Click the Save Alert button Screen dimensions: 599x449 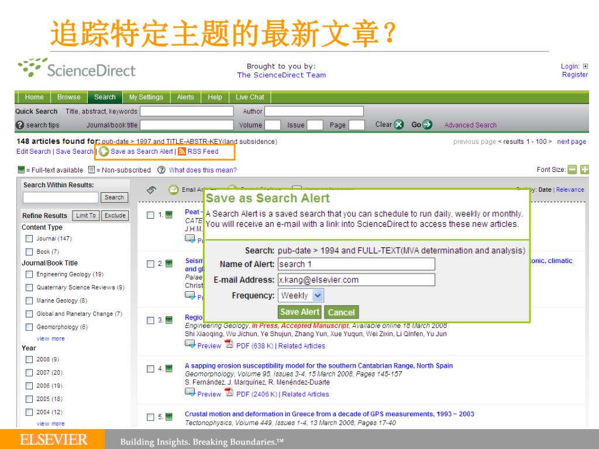click(299, 312)
